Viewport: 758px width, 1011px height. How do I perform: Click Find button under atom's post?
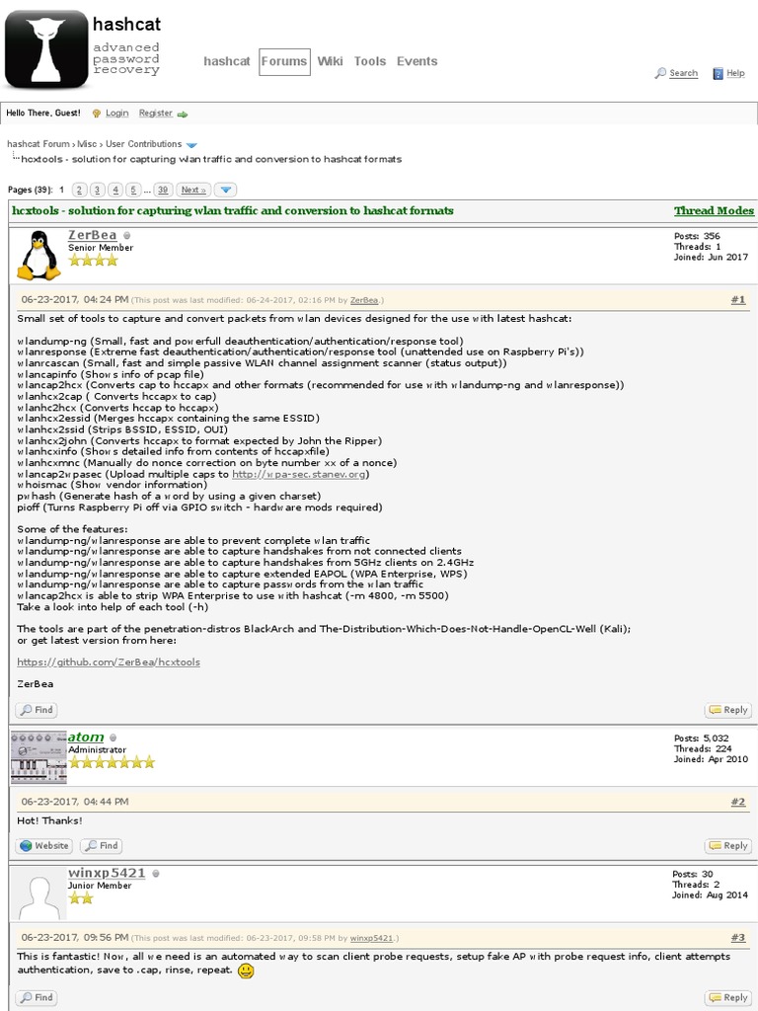pos(102,845)
